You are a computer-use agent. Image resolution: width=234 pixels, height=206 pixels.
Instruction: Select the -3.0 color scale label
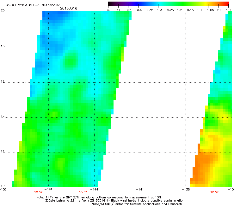point(108,10)
